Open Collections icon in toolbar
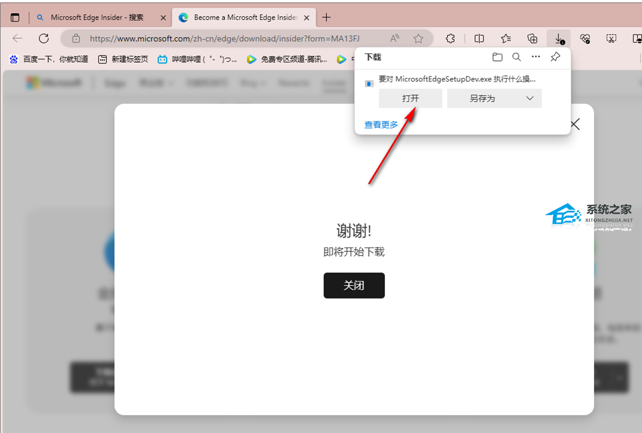 pos(532,38)
